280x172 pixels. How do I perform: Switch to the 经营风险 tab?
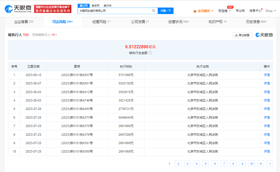[x=101, y=22]
